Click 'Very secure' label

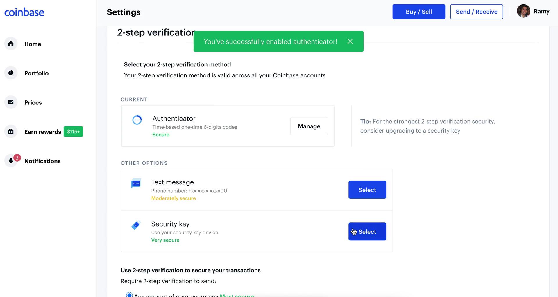pyautogui.click(x=165, y=240)
